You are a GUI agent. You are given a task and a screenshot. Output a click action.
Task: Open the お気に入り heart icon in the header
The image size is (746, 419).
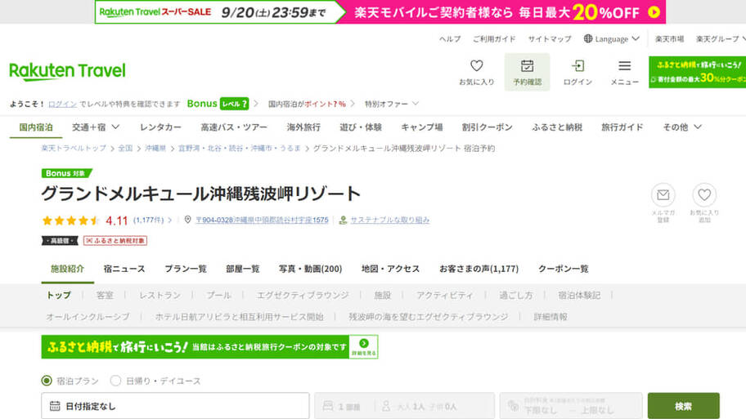tap(476, 65)
